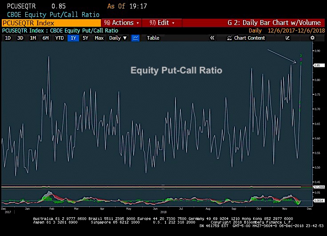Activate the annotate pencil tool icon
Screen dimensions: 327x236
(287, 38)
